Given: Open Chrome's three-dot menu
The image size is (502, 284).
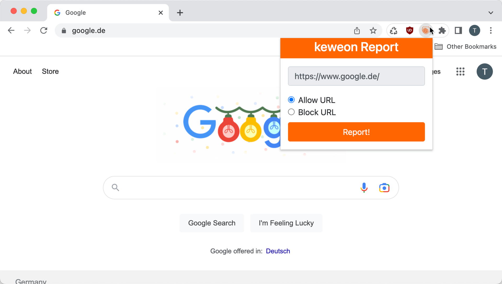Looking at the screenshot, I should [x=491, y=31].
